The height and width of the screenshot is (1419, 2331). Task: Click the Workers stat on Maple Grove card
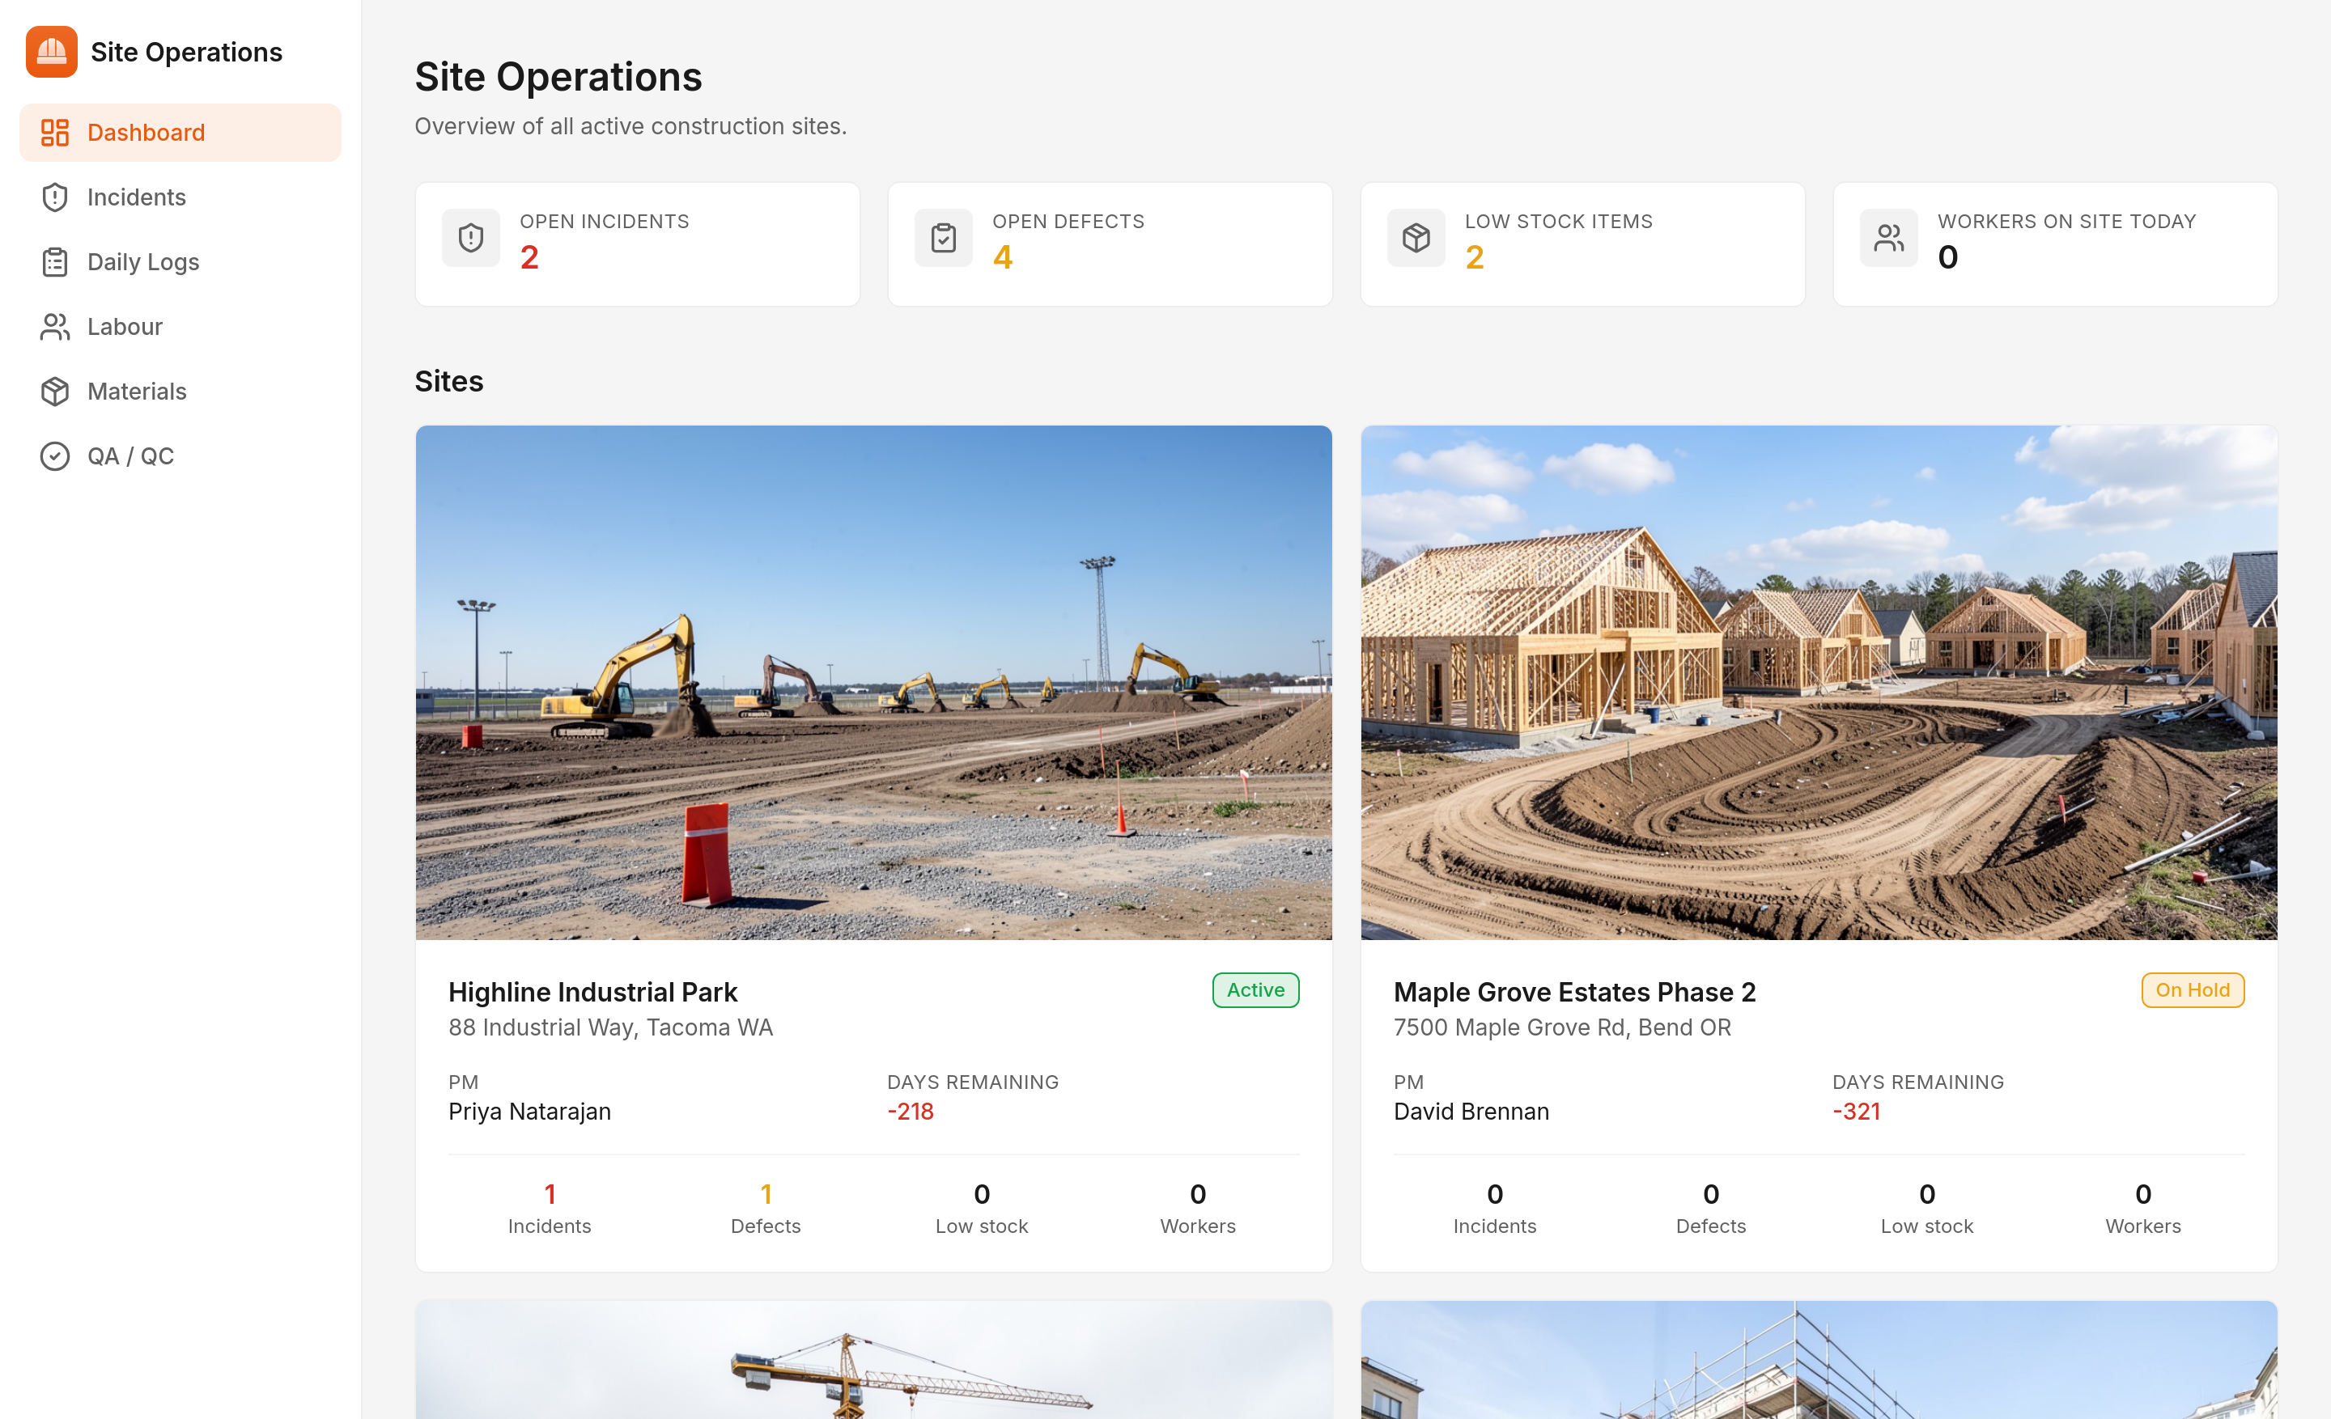pos(2142,1208)
